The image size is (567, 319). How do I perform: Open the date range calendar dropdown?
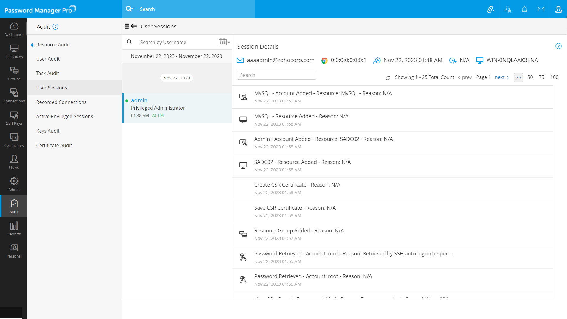click(224, 42)
